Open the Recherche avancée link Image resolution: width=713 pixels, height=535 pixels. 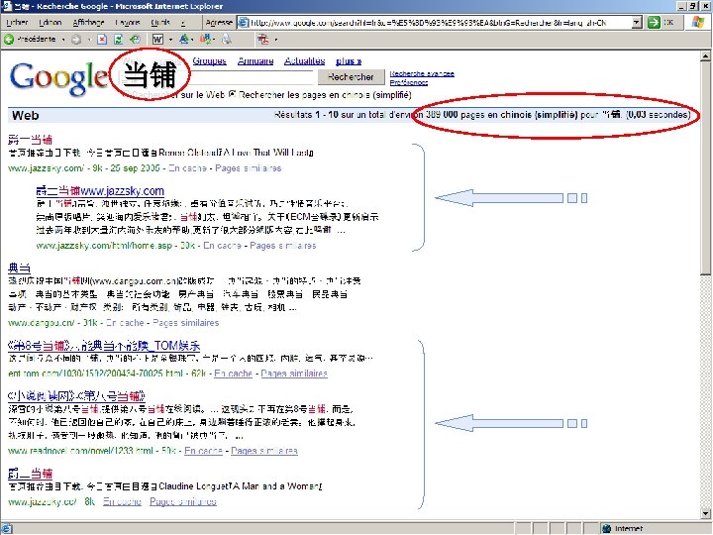pos(422,73)
